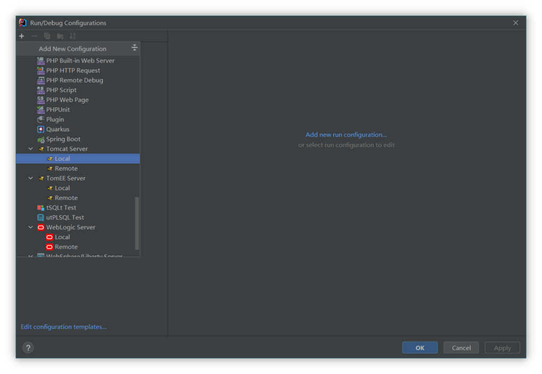The width and height of the screenshot is (542, 374).
Task: Click the Add new run configuration link
Action: click(346, 135)
